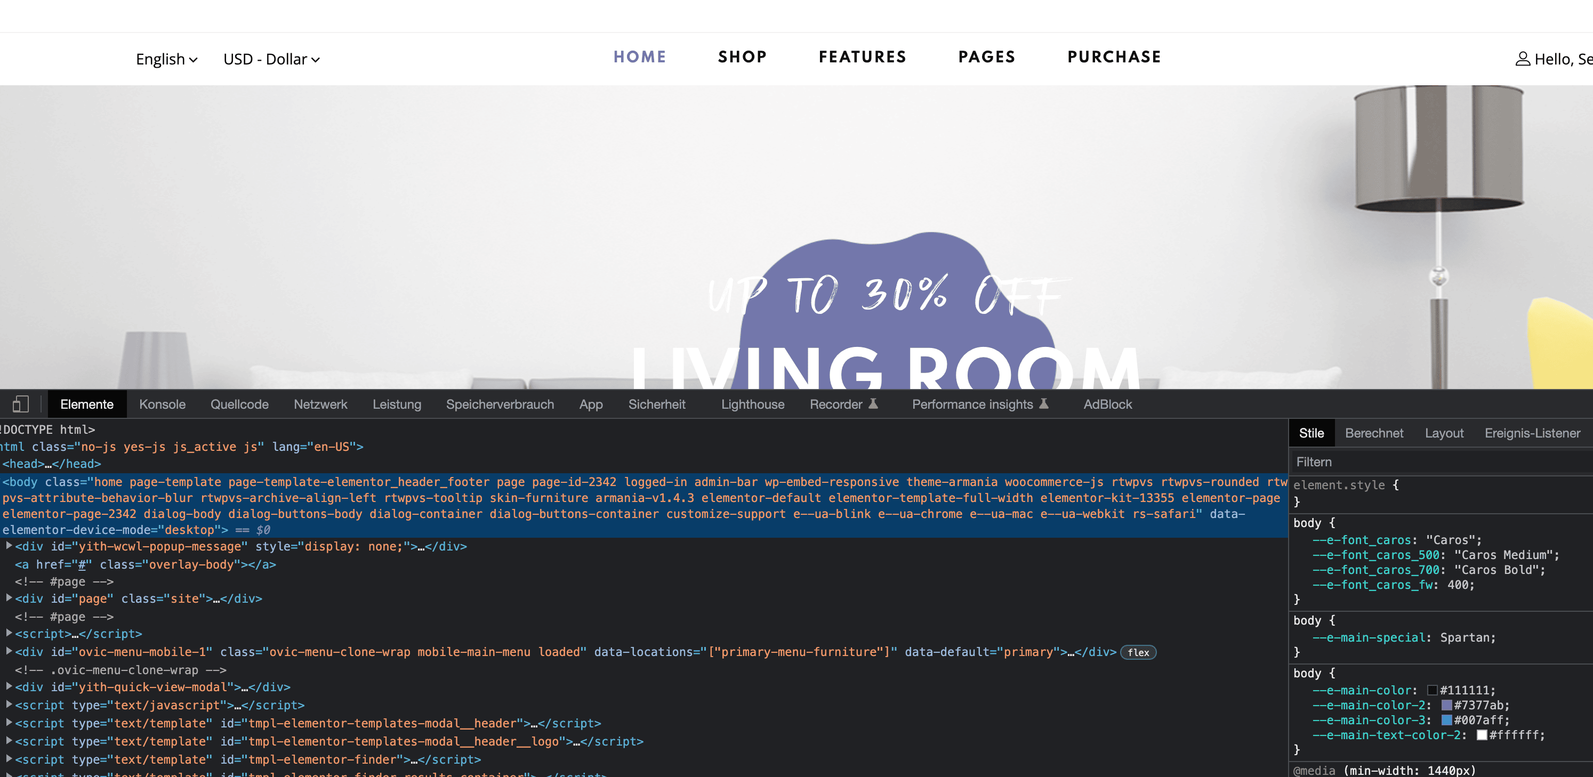Focus the Filtern styles filter field
This screenshot has height=777, width=1593.
coord(1441,462)
